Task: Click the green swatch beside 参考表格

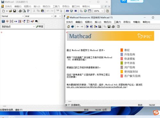Action: point(122,63)
